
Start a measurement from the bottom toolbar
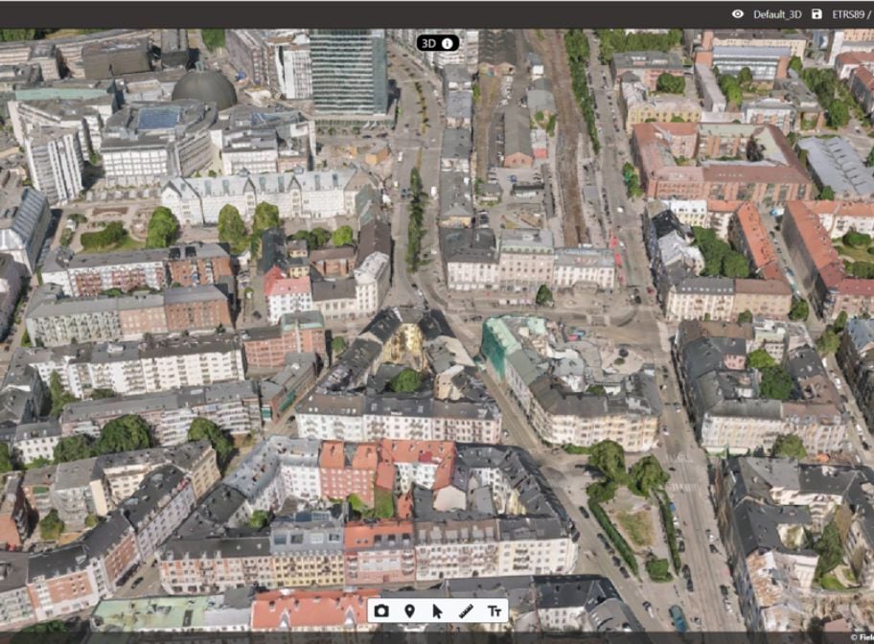pyautogui.click(x=467, y=610)
